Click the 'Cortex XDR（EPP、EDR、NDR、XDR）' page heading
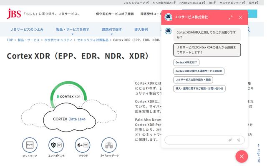 [x=78, y=56]
